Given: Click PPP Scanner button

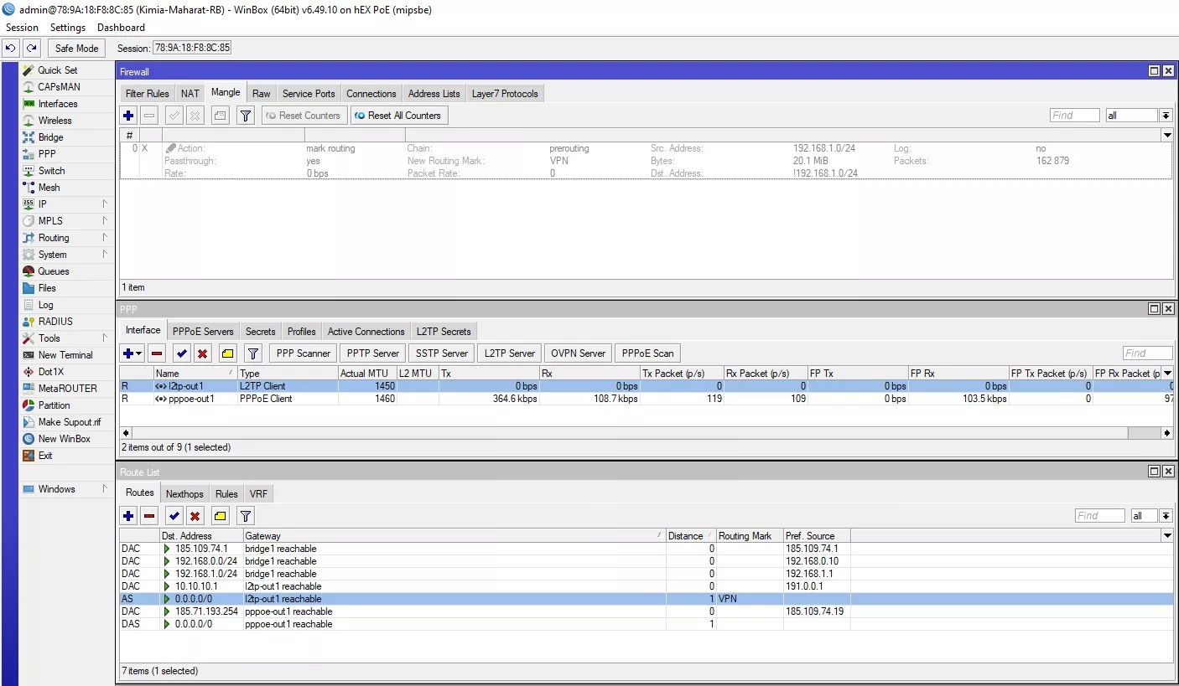Looking at the screenshot, I should 304,353.
